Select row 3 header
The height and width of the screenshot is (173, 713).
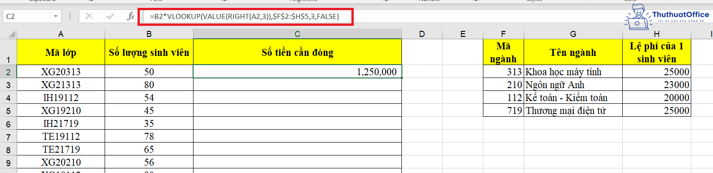[8, 84]
